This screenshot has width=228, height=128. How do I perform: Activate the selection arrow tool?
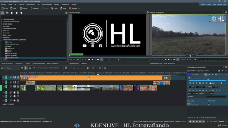tap(26, 68)
